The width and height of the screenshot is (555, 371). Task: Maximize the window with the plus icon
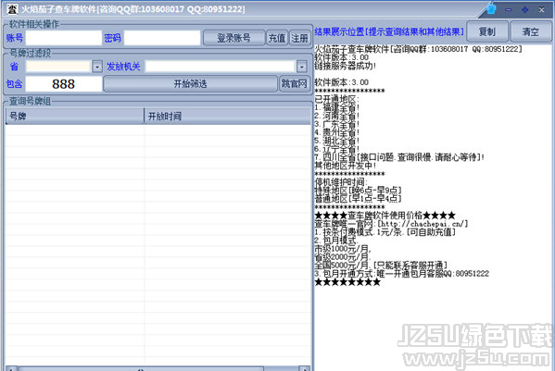[x=525, y=10]
